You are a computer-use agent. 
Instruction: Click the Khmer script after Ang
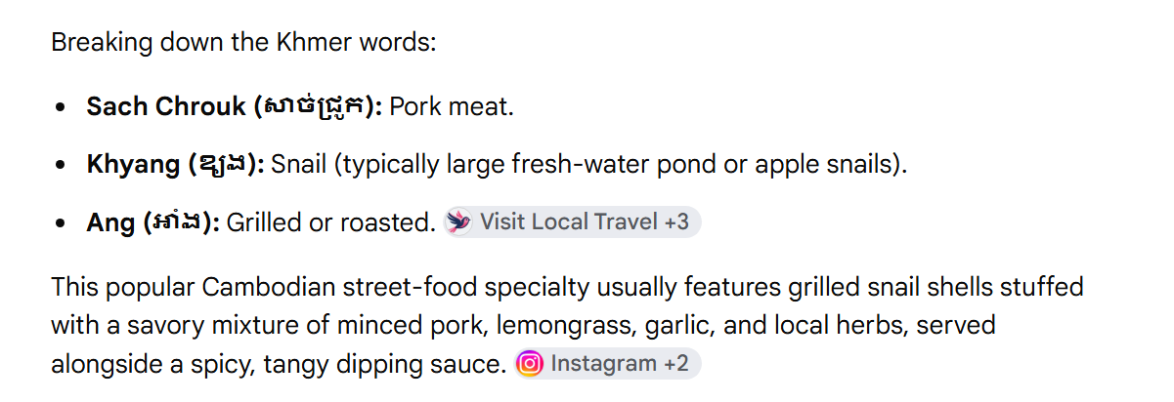click(180, 223)
